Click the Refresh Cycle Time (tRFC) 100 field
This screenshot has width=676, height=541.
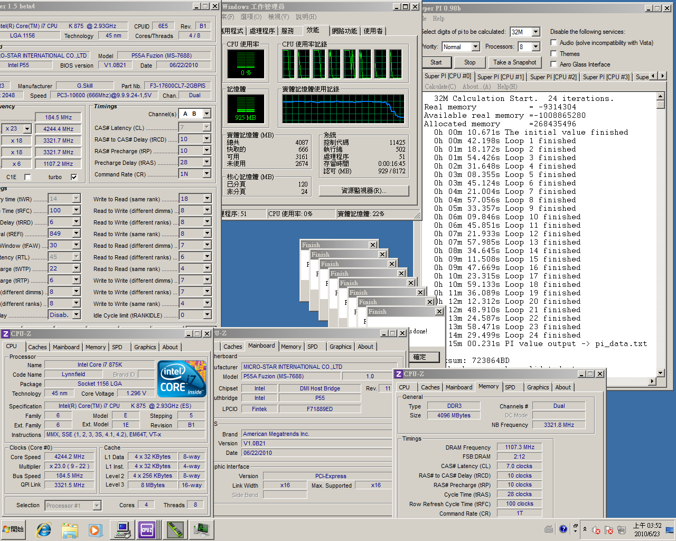pyautogui.click(x=64, y=210)
